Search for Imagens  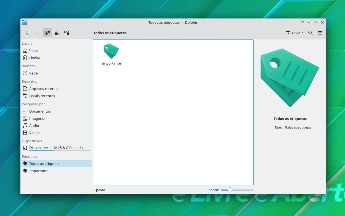click(x=56, y=118)
